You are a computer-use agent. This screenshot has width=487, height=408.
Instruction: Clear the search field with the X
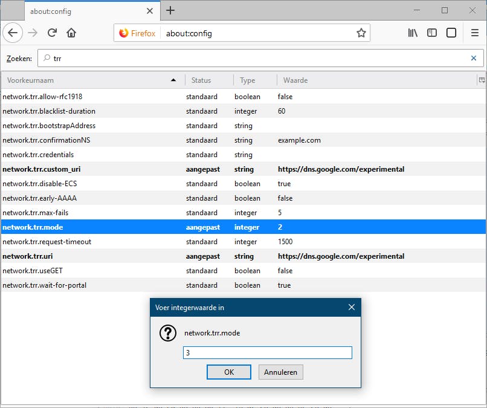coord(473,58)
